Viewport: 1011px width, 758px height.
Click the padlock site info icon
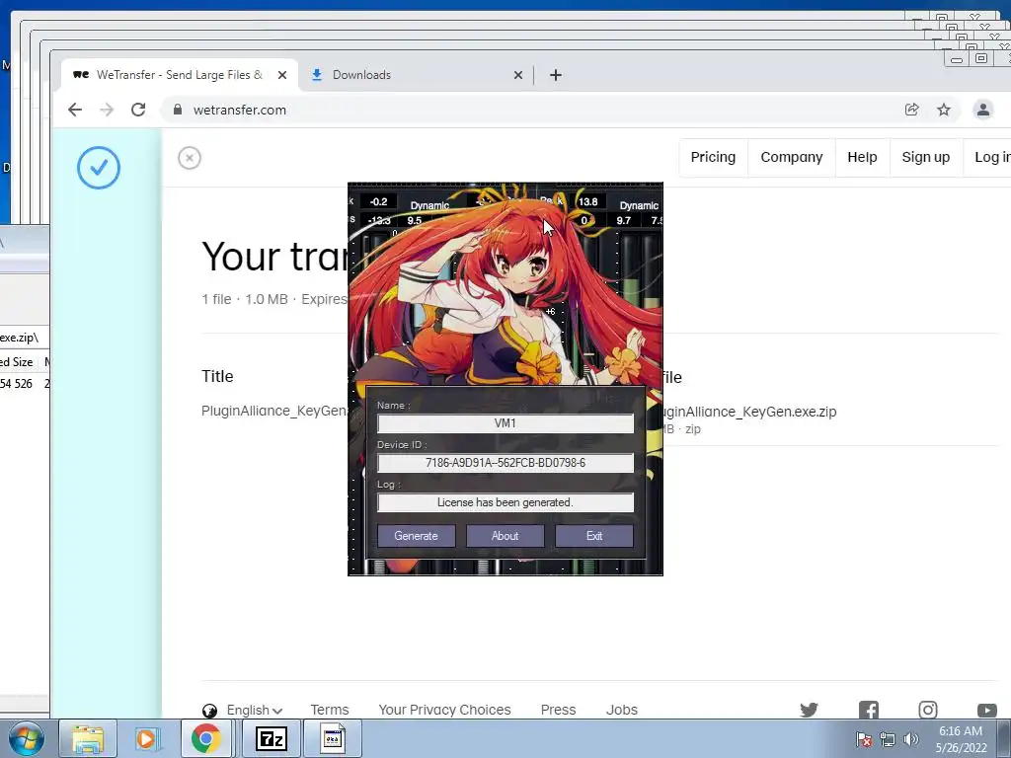(178, 110)
